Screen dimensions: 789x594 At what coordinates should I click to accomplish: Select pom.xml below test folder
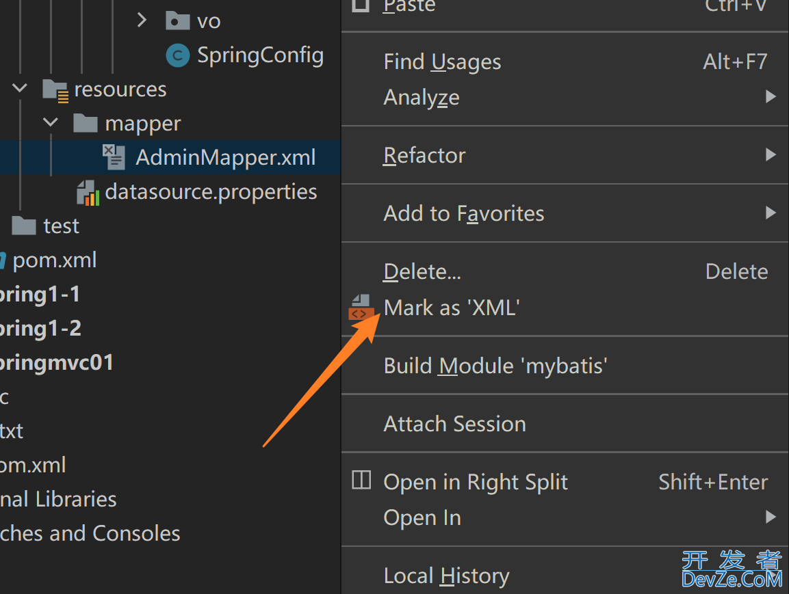pos(54,260)
